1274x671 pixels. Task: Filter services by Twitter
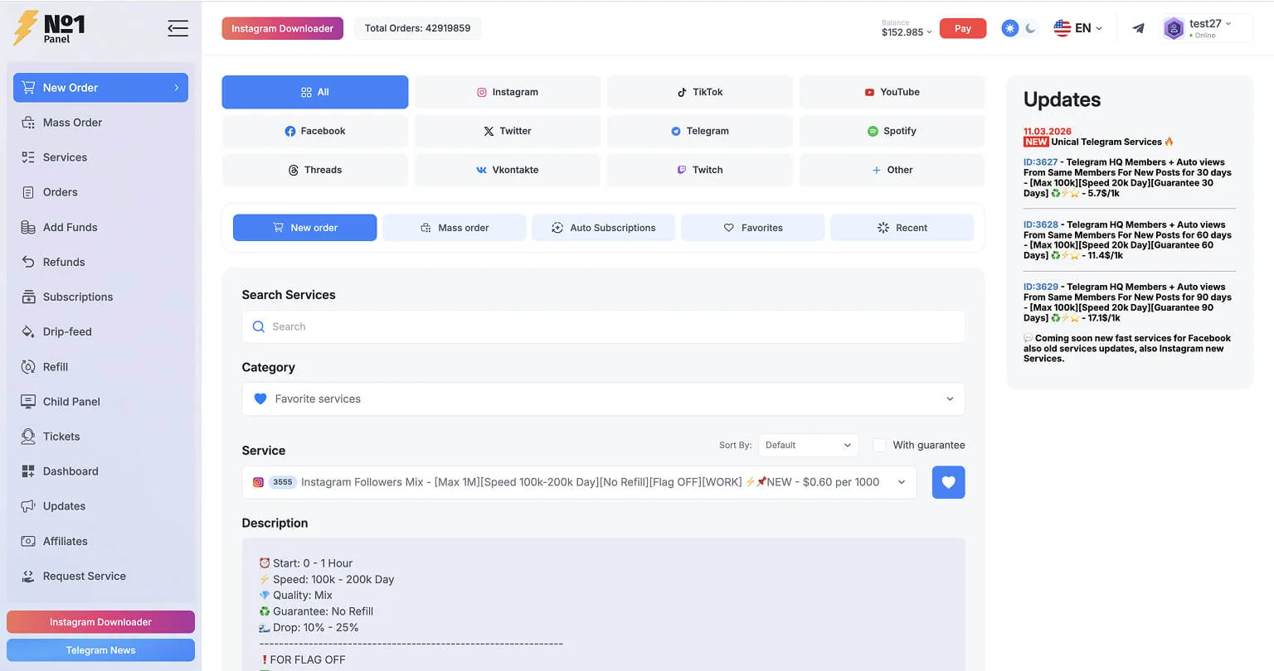(508, 131)
